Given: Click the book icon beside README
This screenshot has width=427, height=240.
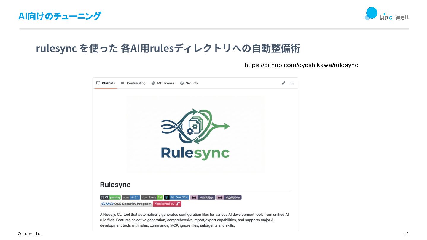Looking at the screenshot, I should 98,83.
